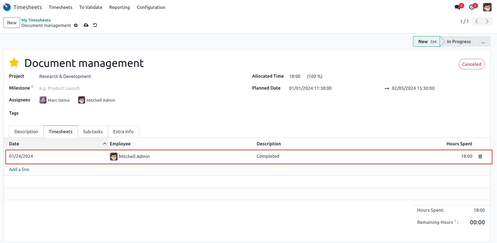Open the clock activities icon
This screenshot has height=243, width=497.
pyautogui.click(x=472, y=7)
